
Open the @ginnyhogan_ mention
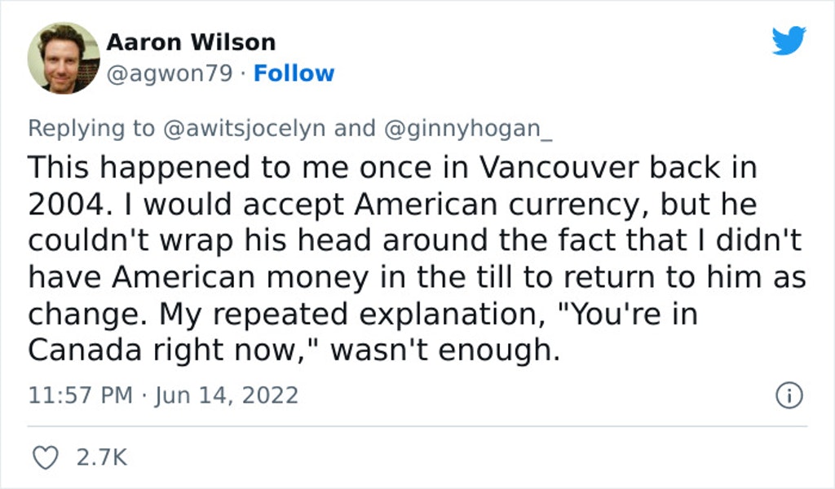click(x=468, y=128)
